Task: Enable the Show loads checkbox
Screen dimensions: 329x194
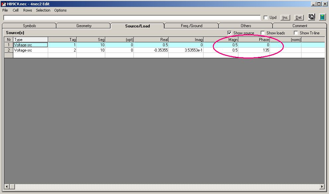Action: pyautogui.click(x=263, y=33)
